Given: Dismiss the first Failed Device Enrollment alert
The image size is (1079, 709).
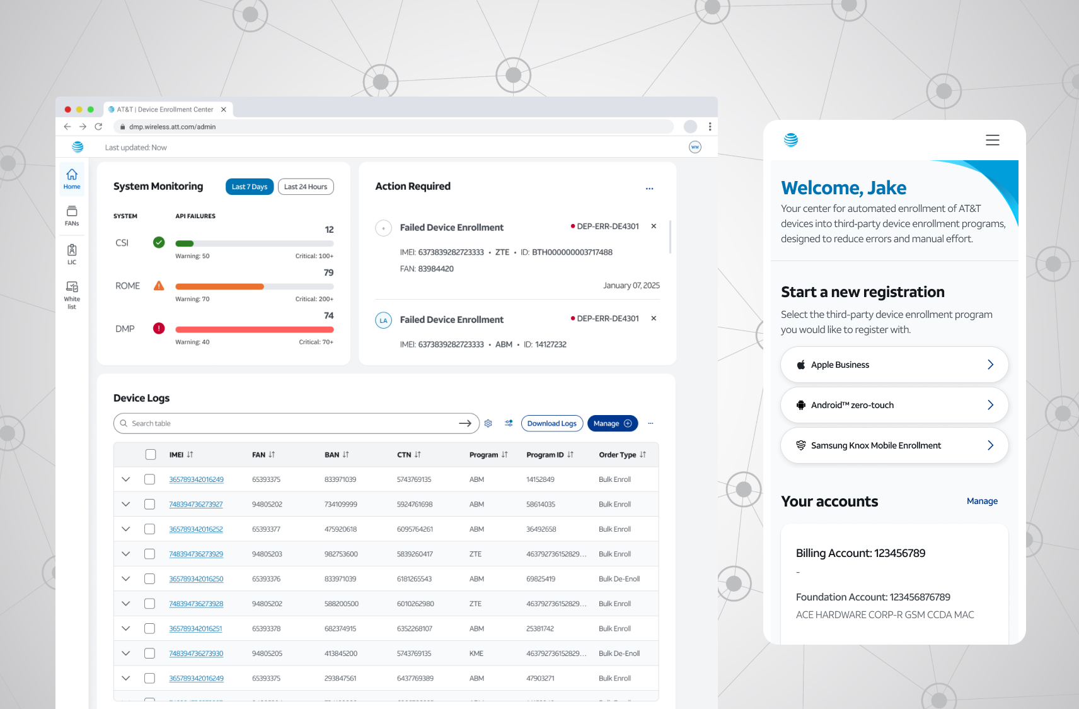Looking at the screenshot, I should pyautogui.click(x=654, y=226).
